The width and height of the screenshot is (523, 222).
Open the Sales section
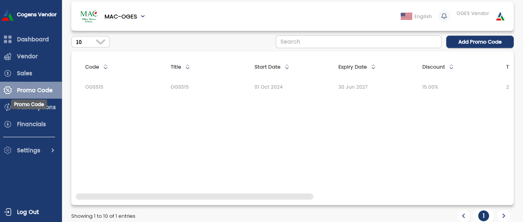coord(24,73)
